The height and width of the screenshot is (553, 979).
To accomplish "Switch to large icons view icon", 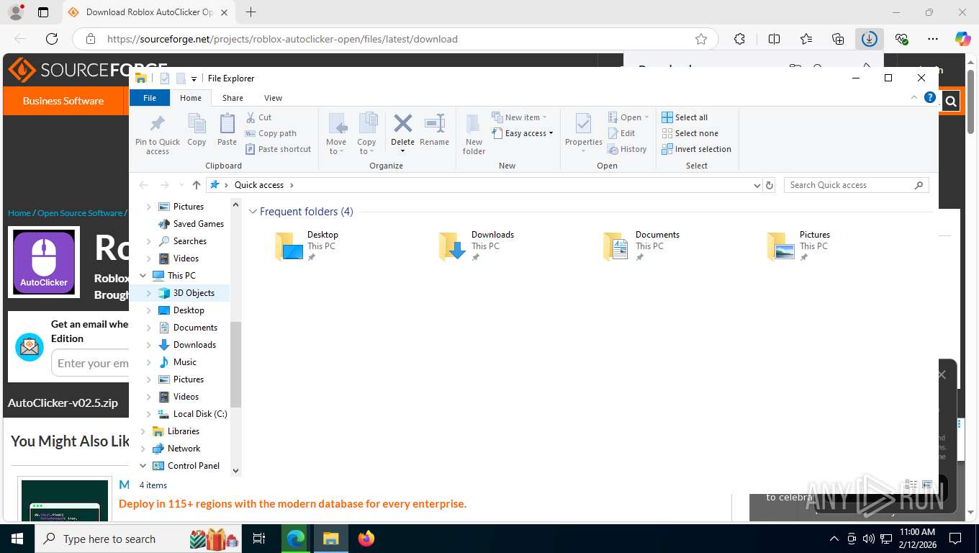I will (x=927, y=485).
